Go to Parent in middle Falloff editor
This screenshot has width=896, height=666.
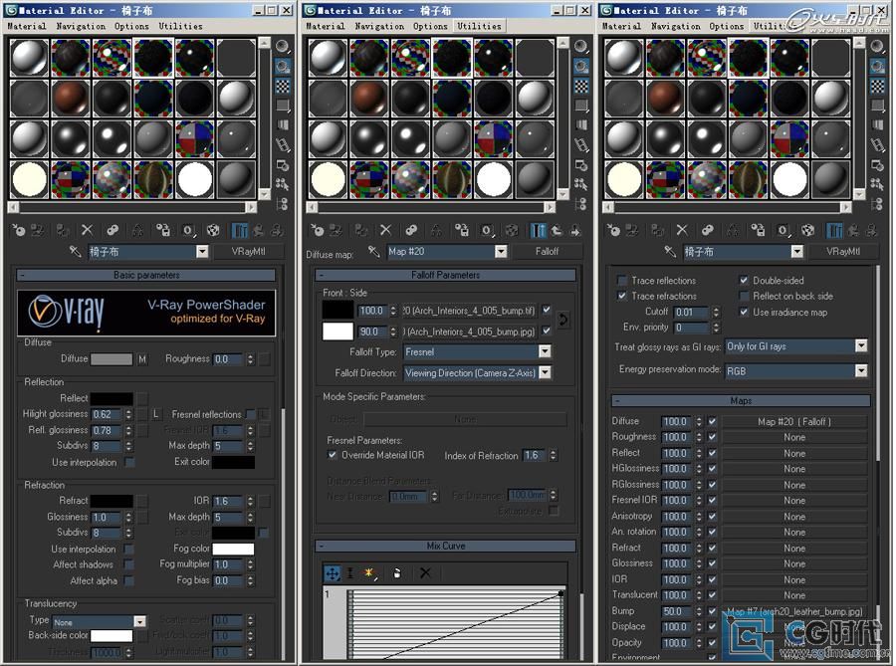click(558, 230)
